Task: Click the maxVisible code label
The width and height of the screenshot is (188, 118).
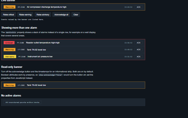Action: coord(11,32)
